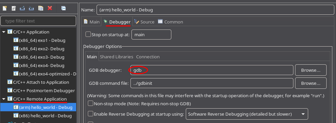Enable Reverse Debugging at startup checkbox
The width and height of the screenshot is (336, 123).
(91, 114)
